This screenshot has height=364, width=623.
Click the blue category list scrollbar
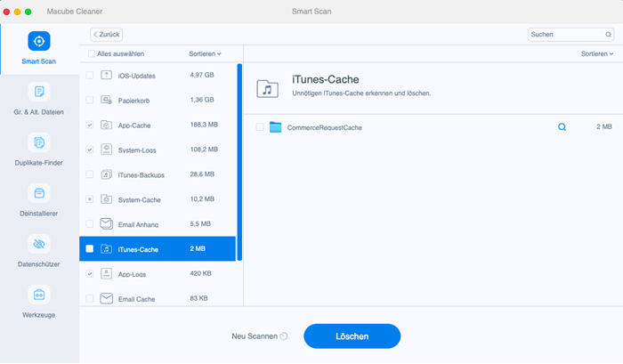[239, 162]
